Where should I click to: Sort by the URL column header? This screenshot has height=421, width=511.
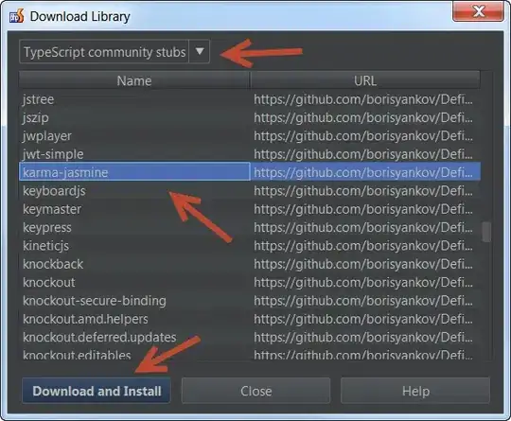click(365, 80)
